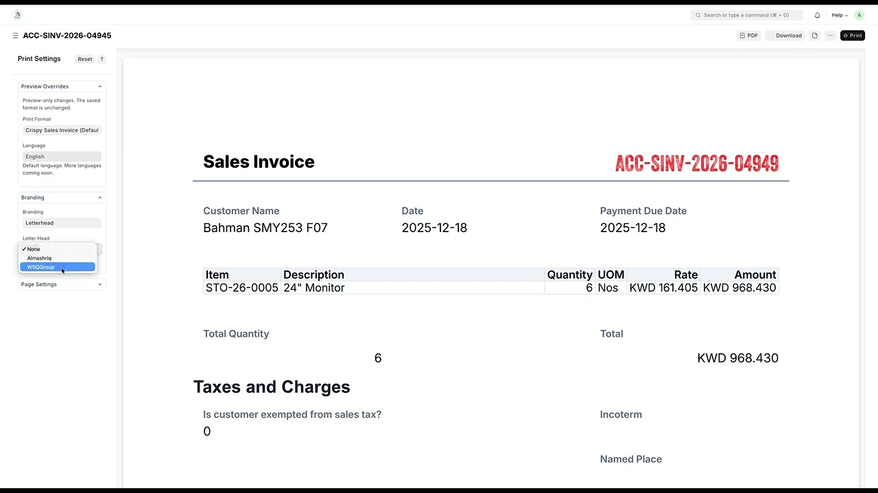Export the invoice with the PDF button

pos(748,36)
